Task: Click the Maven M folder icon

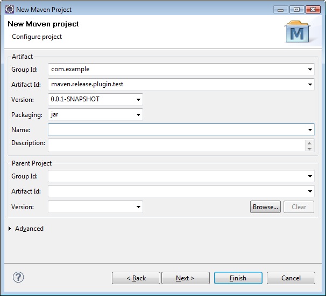Action: (297, 32)
